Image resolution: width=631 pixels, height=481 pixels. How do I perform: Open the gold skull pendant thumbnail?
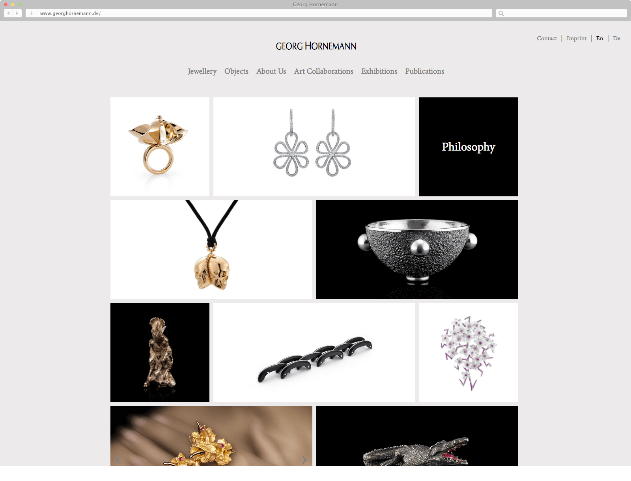pos(211,250)
